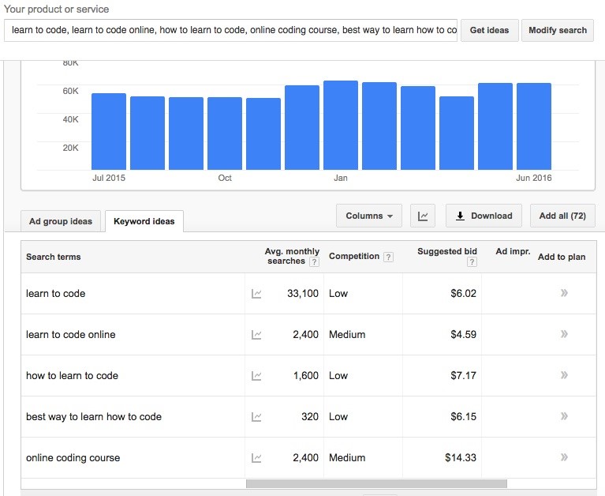Viewport: 605px width, 496px height.
Task: Sort by Suggested bid column header
Action: pos(447,251)
